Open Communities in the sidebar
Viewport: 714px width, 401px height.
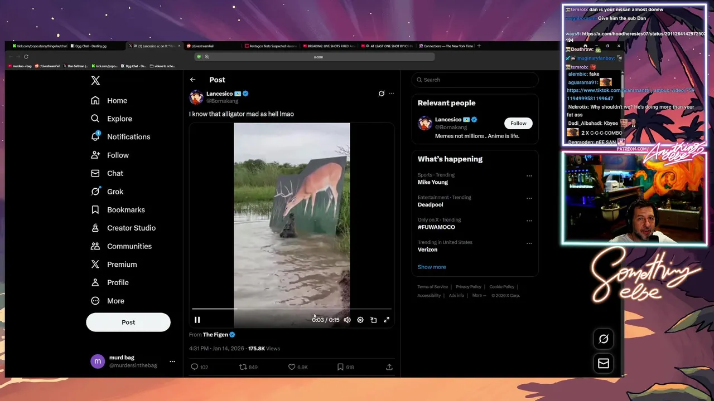[x=121, y=246]
